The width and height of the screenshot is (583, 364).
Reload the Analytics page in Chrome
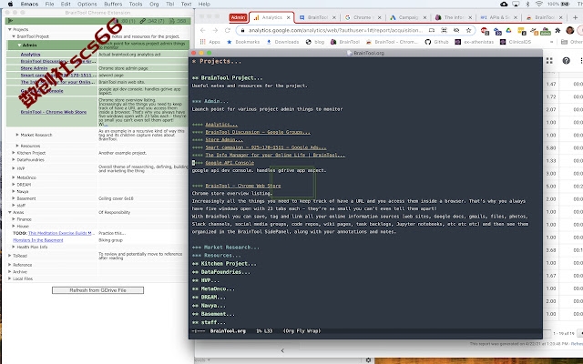tap(228, 30)
